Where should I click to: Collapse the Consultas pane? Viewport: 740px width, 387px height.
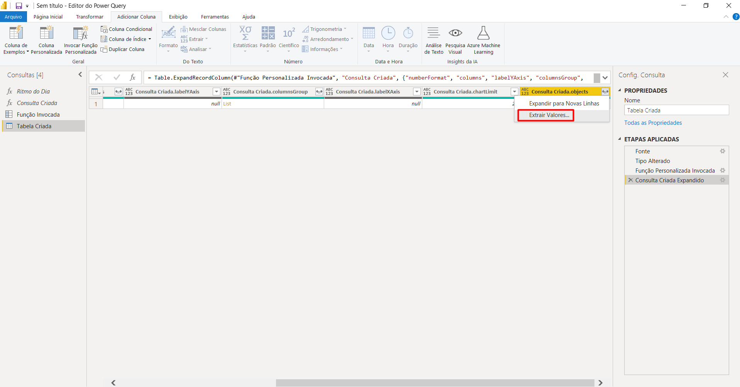(80, 75)
